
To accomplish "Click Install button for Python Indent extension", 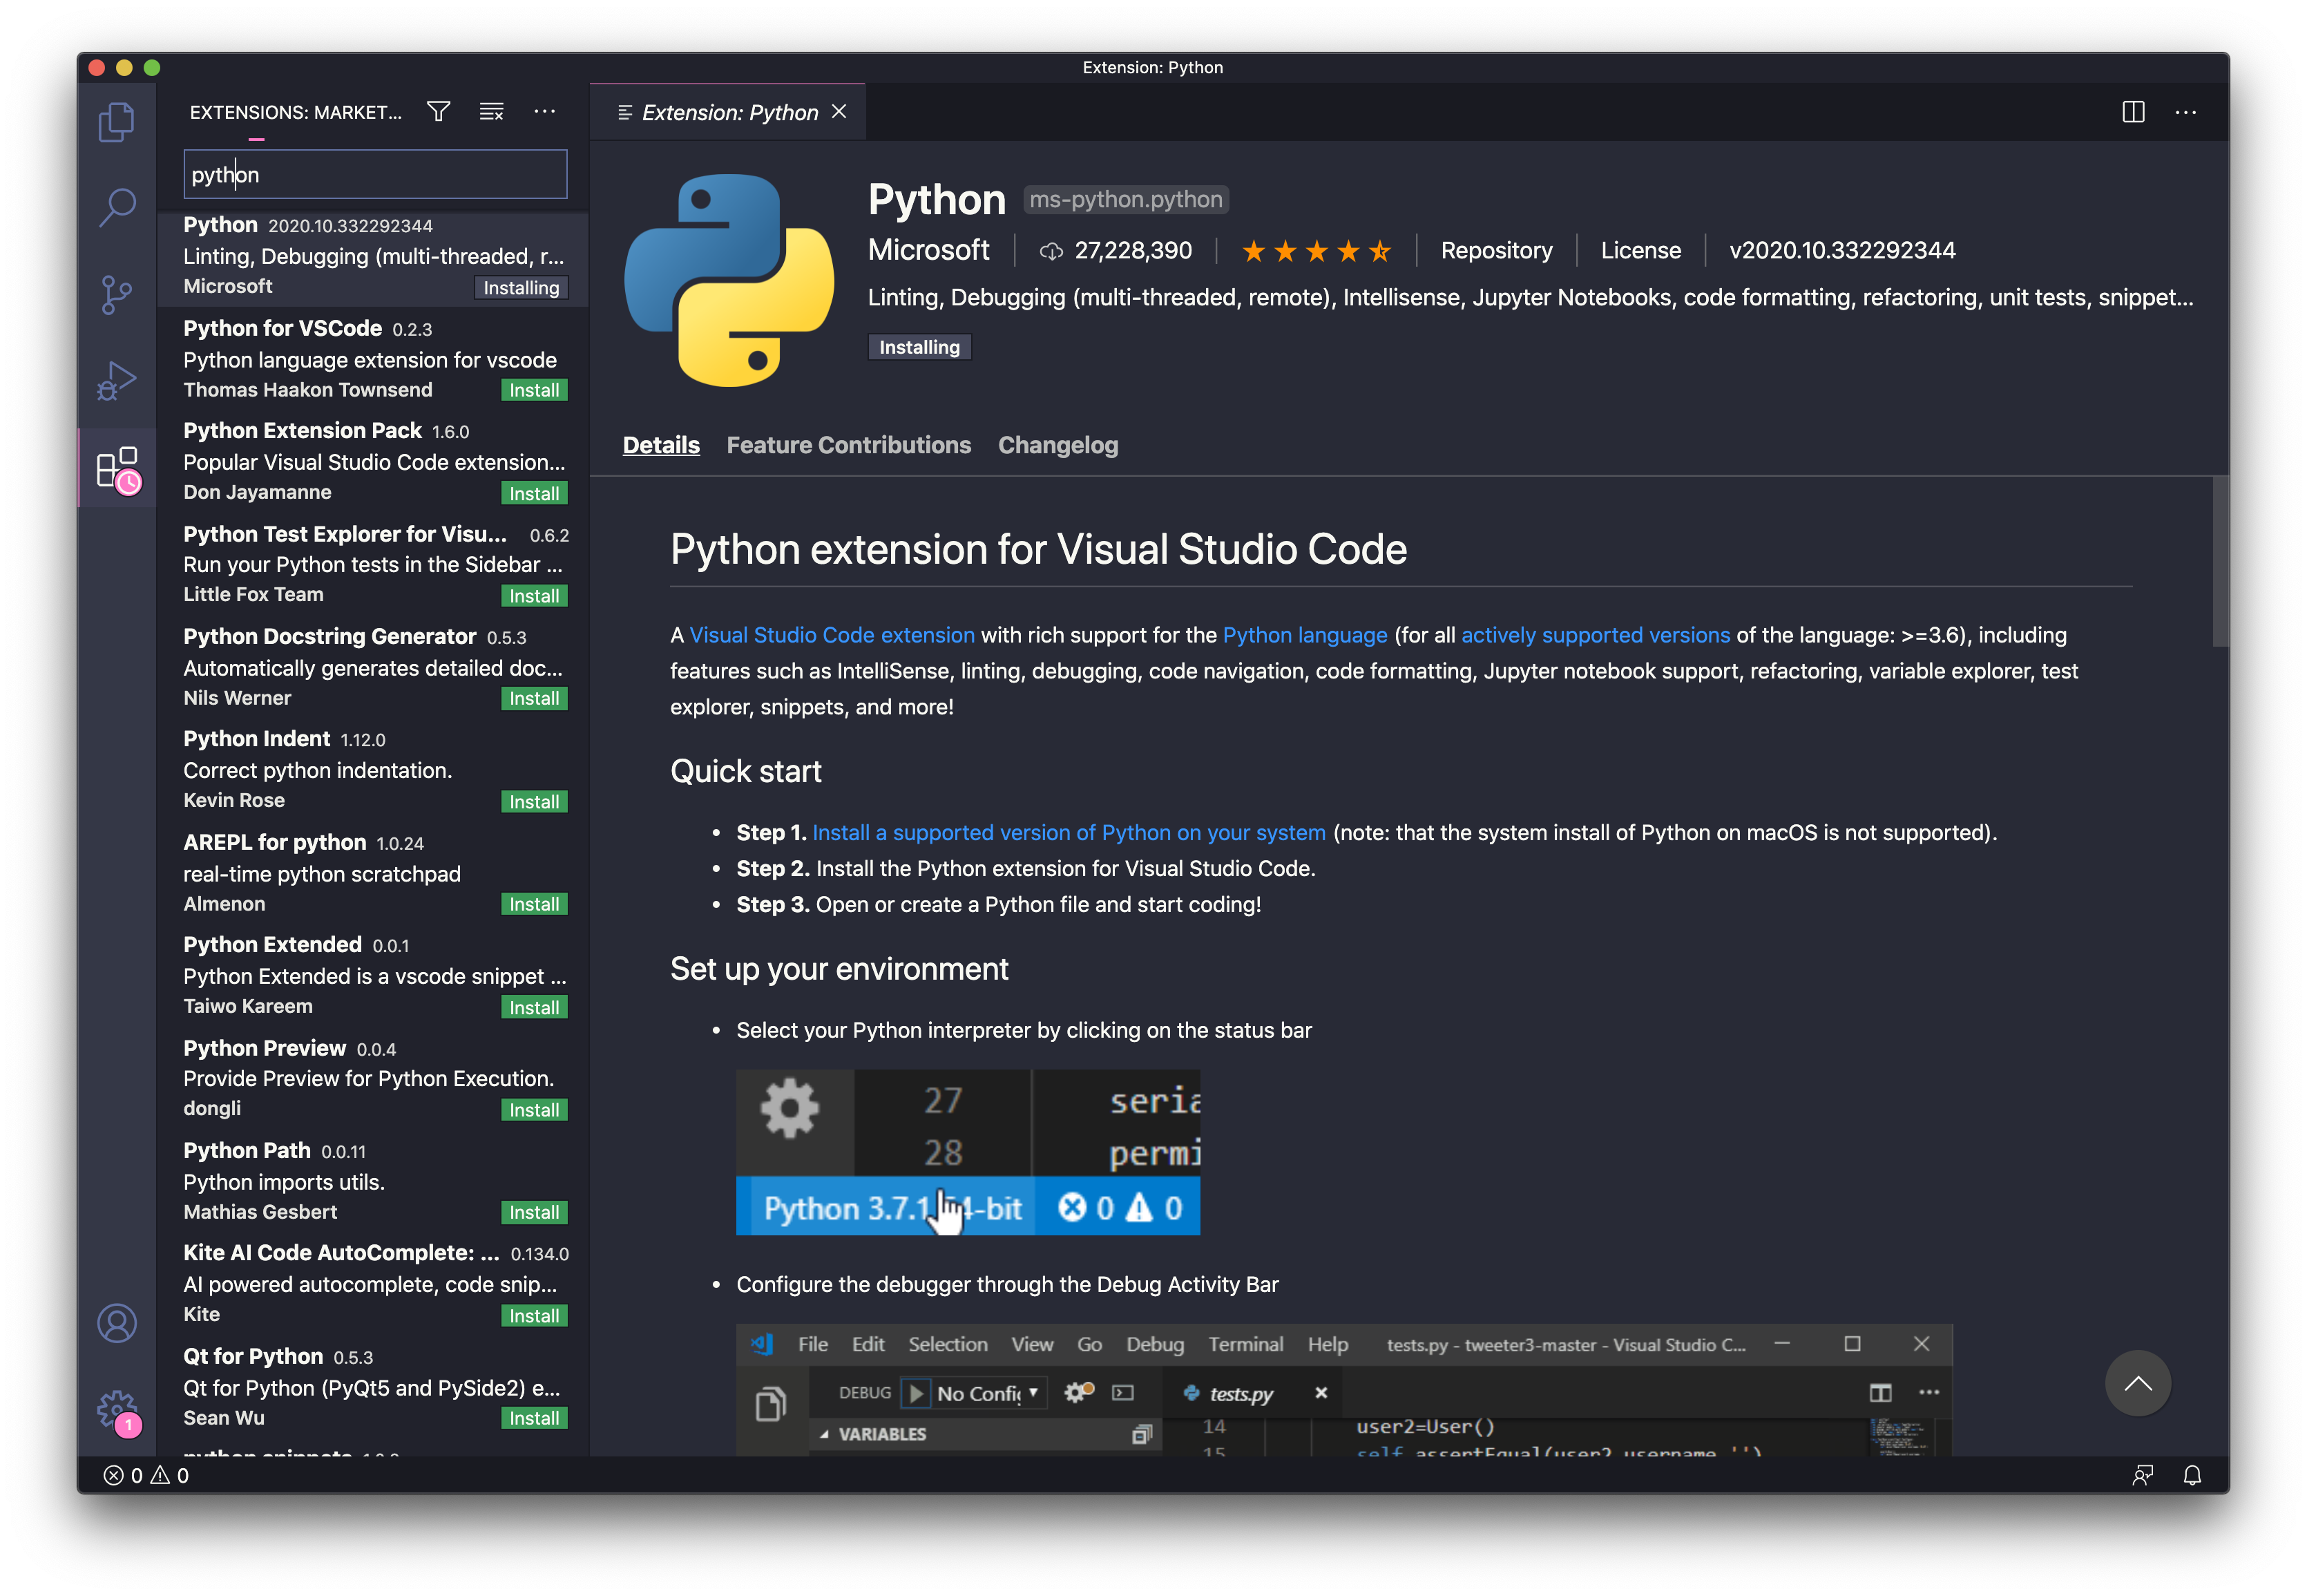I will 535,800.
